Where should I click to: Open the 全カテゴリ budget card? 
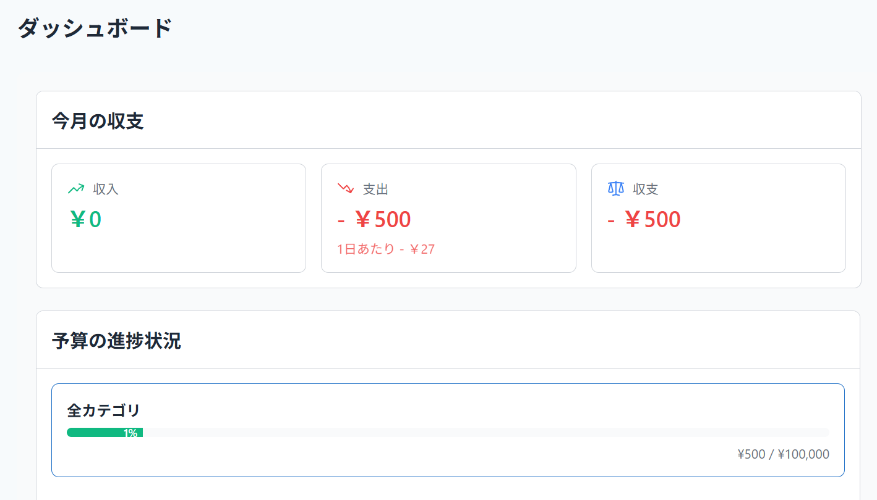[x=448, y=430]
